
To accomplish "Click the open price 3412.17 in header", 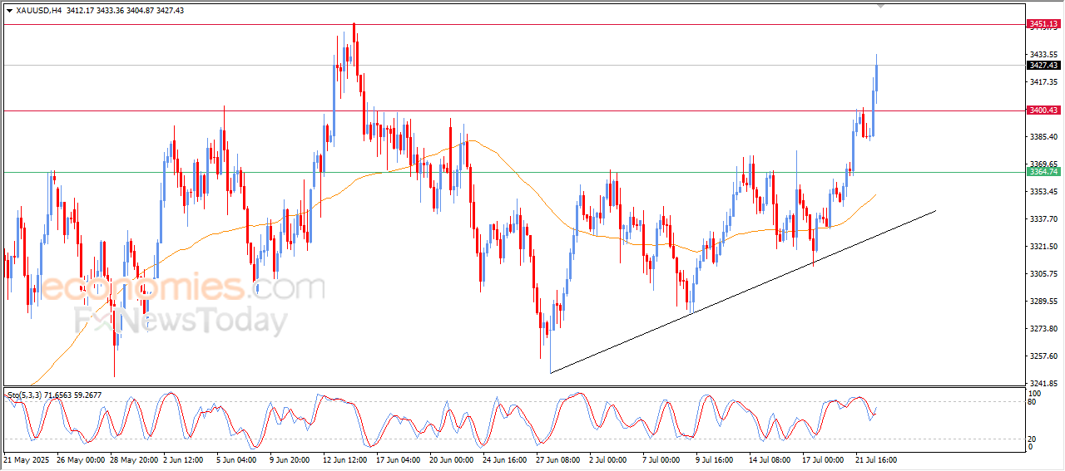I will [82, 10].
